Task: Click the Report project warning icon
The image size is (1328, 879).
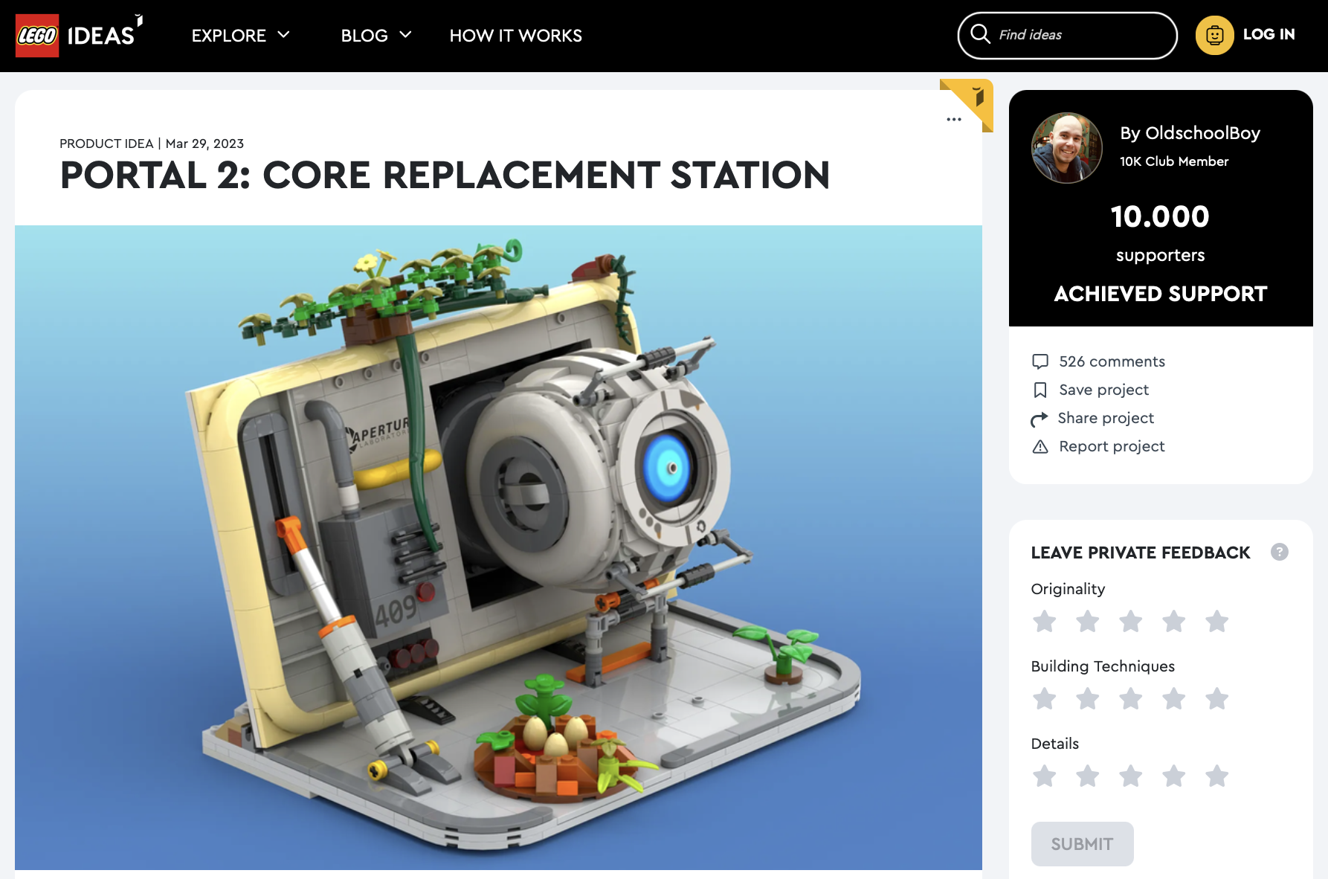Action: pyautogui.click(x=1040, y=446)
